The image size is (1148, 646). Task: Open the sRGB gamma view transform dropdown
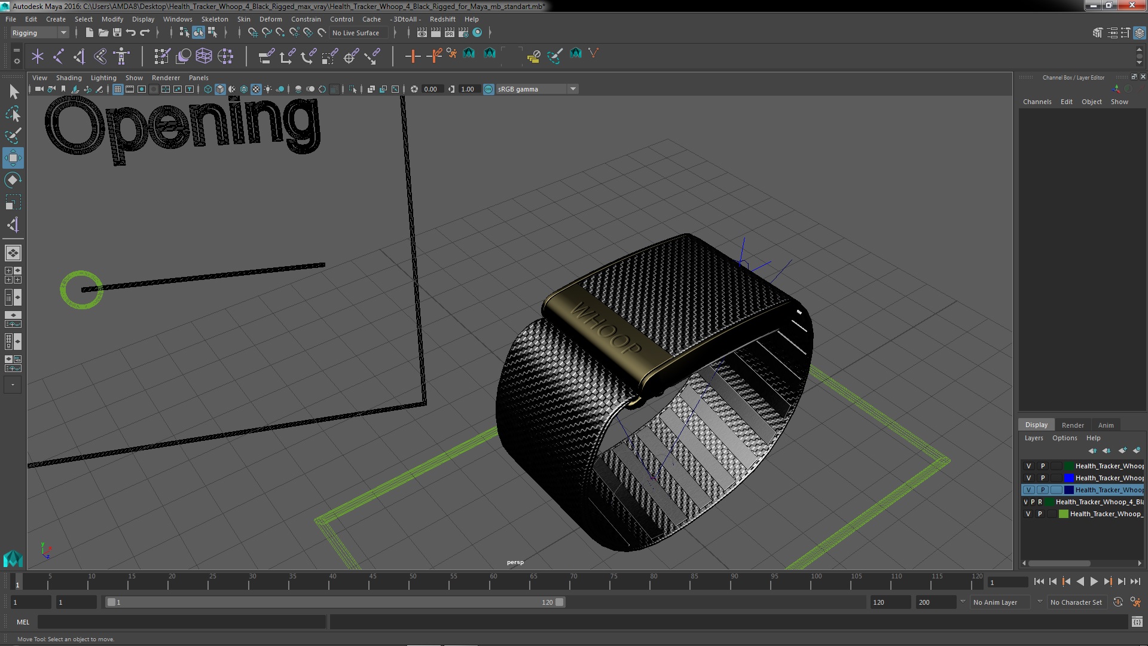(573, 89)
